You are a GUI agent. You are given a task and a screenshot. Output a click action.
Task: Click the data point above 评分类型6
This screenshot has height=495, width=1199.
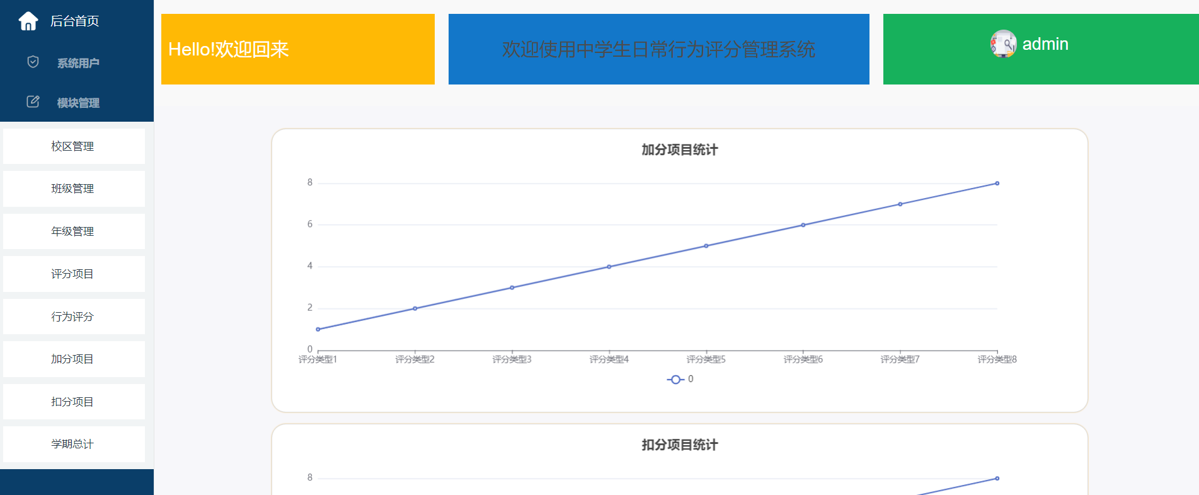[x=803, y=225]
